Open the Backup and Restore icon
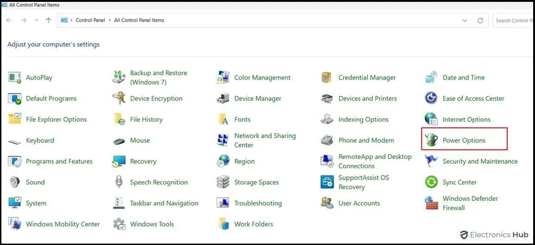Viewport: 535px width, 245px height. 119,78
